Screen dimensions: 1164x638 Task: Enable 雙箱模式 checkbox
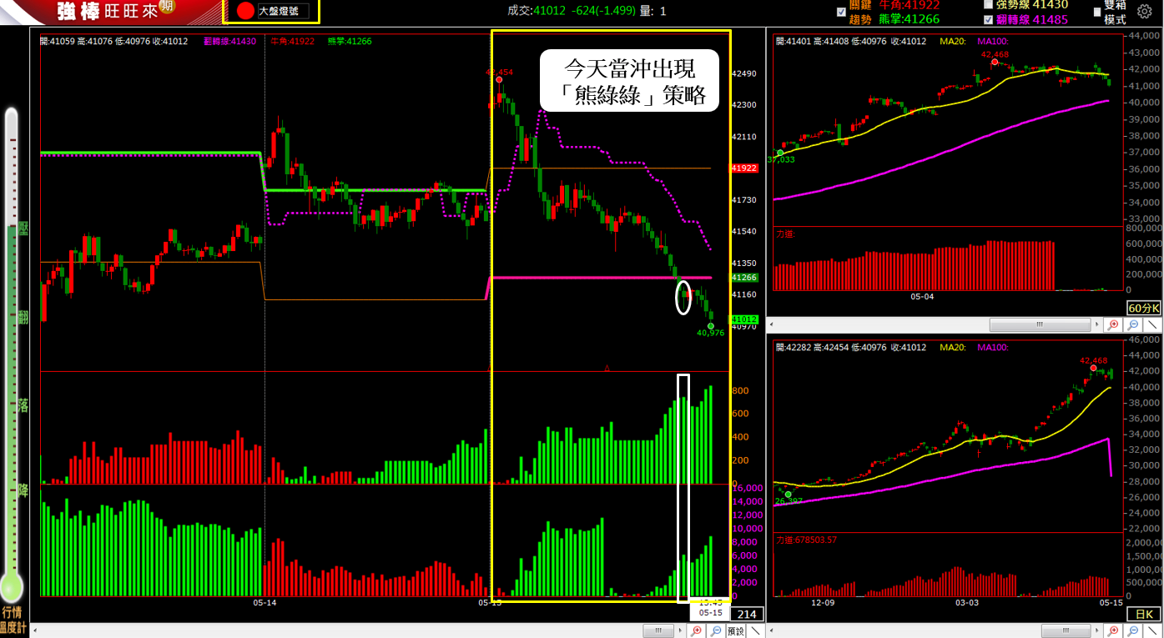(x=1097, y=12)
